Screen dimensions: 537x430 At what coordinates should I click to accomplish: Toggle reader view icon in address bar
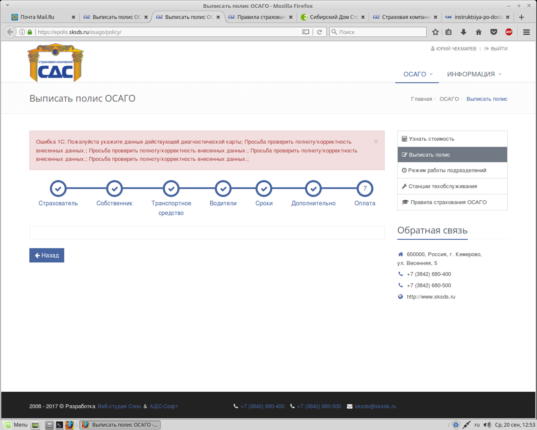(306, 32)
